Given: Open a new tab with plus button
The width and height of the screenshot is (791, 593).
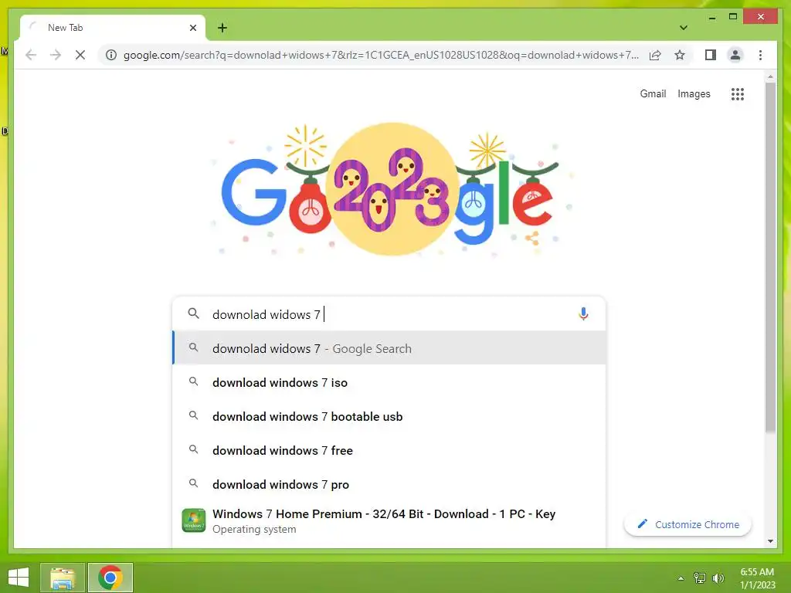Looking at the screenshot, I should [222, 28].
